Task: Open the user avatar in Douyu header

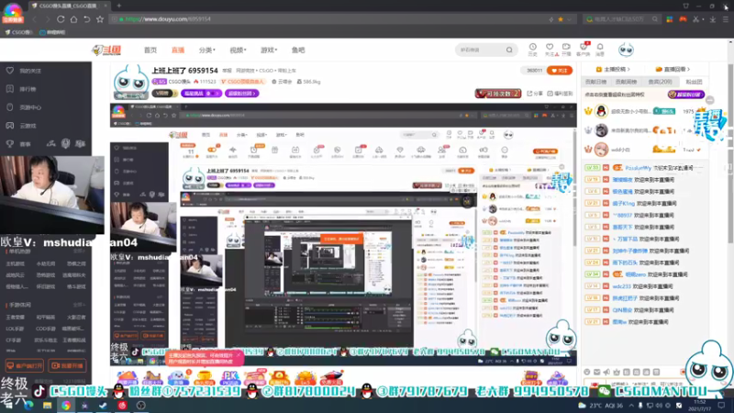Action: click(x=626, y=50)
